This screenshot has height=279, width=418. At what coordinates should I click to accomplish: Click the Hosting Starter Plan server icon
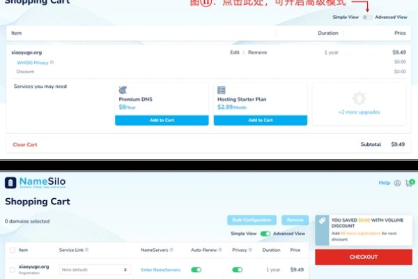222,90
